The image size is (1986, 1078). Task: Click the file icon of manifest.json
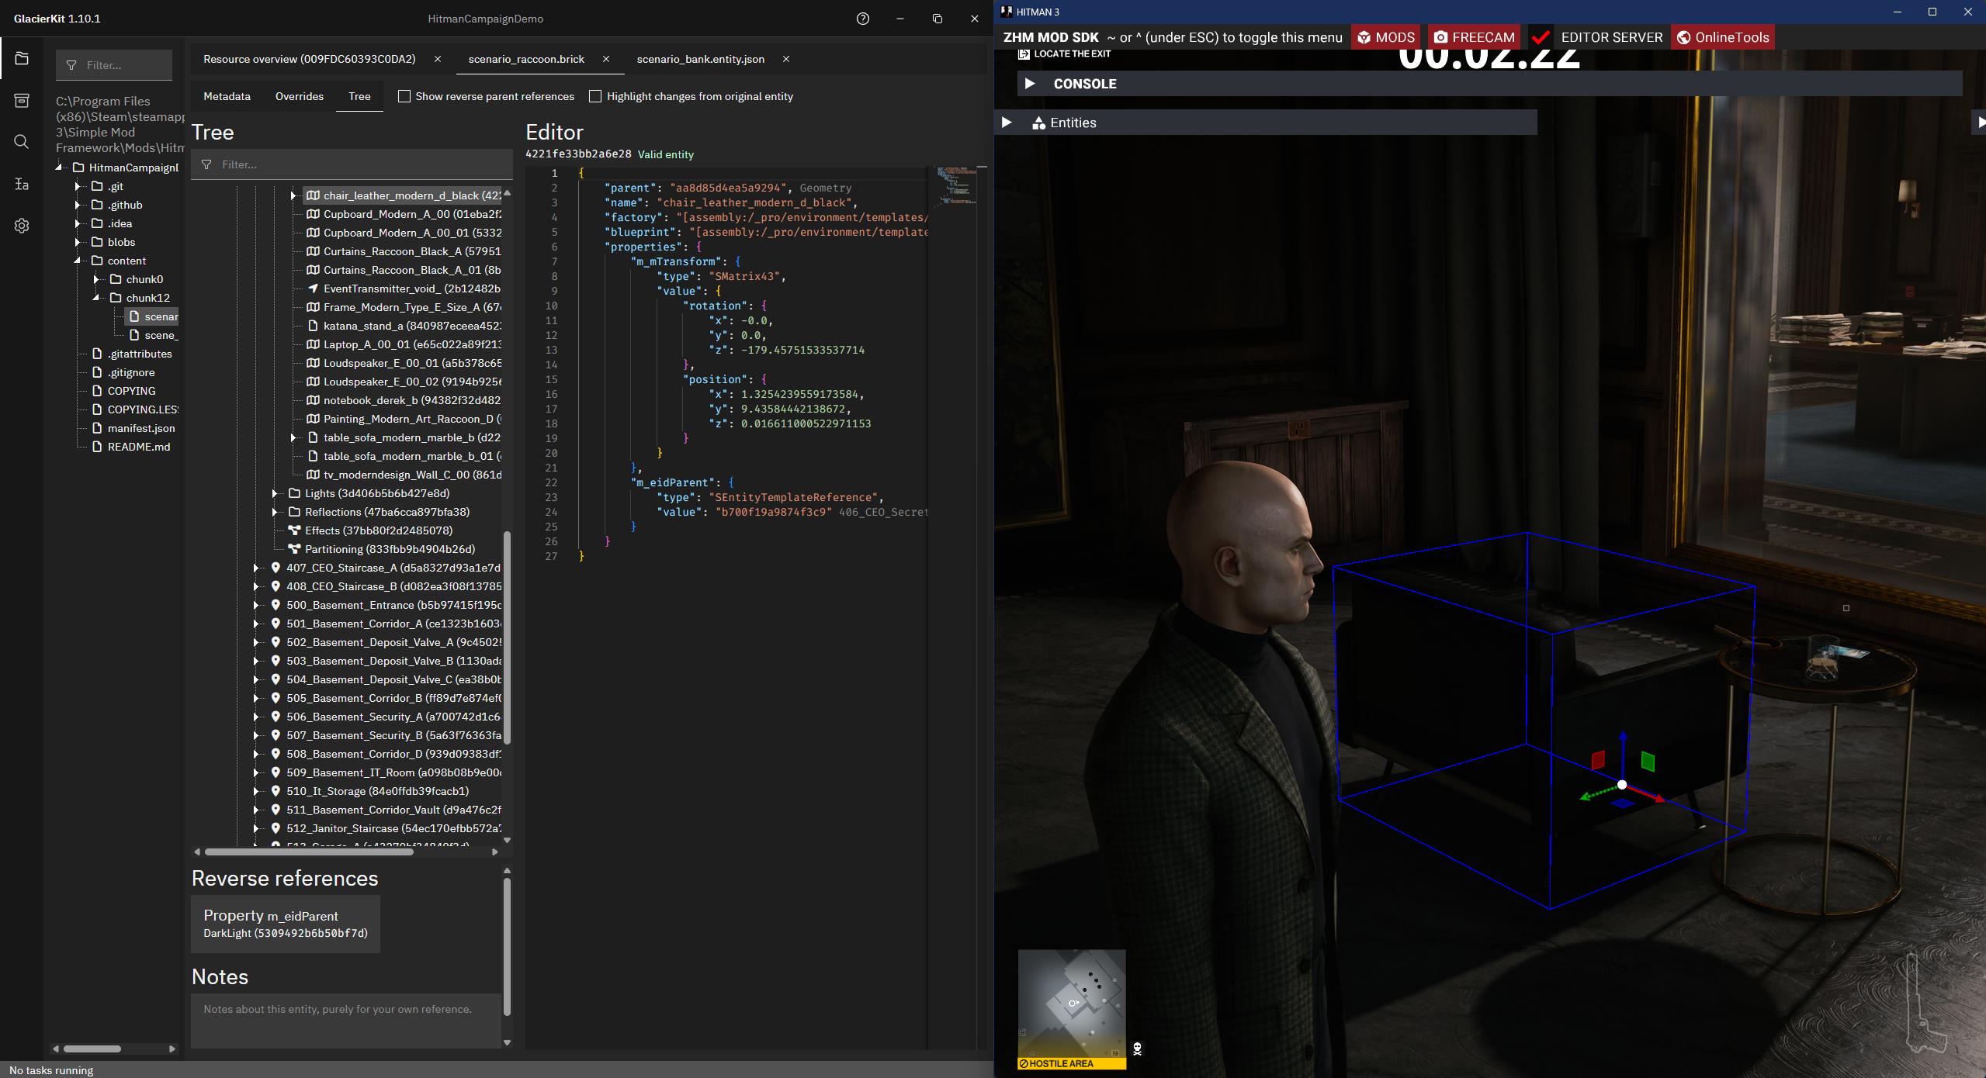click(97, 428)
